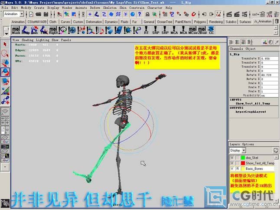Image resolution: width=280 pixels, height=210 pixels.
Task: Click the IK handle last-used tool icon
Action: pos(5,100)
